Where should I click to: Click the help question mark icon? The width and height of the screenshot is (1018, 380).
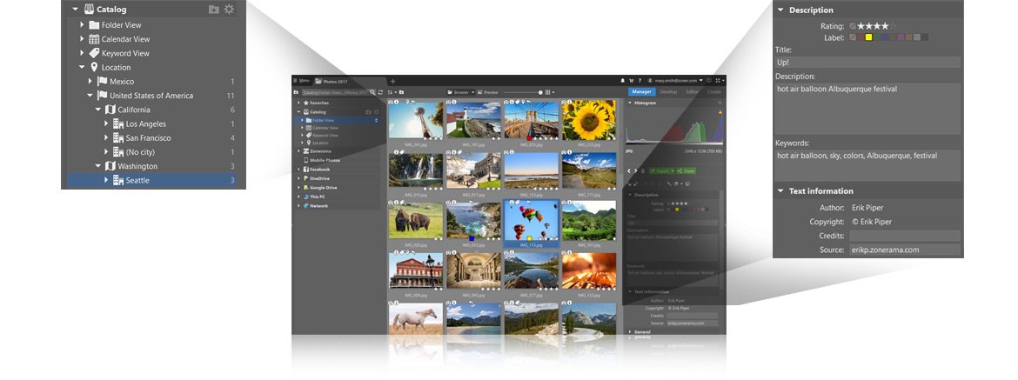(640, 80)
